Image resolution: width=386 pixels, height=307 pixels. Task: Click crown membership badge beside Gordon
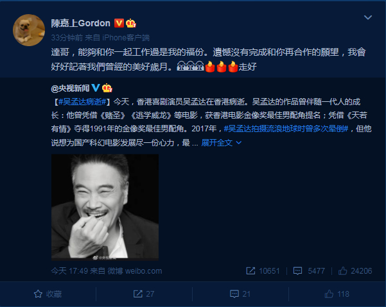click(x=131, y=23)
